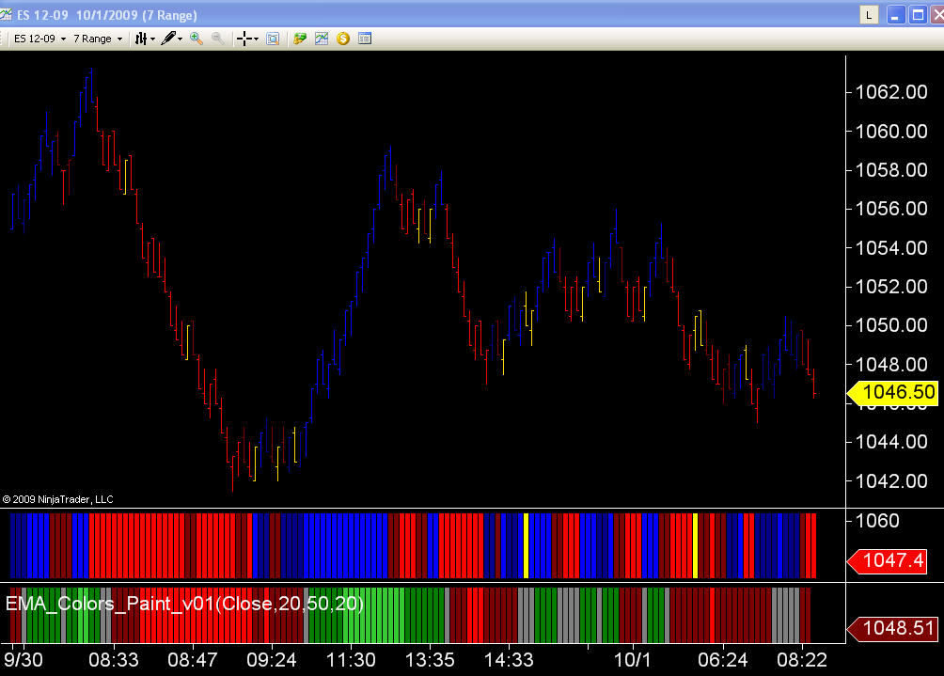Image resolution: width=944 pixels, height=676 pixels.
Task: Click the 08:47 time axis label
Action: (x=193, y=660)
